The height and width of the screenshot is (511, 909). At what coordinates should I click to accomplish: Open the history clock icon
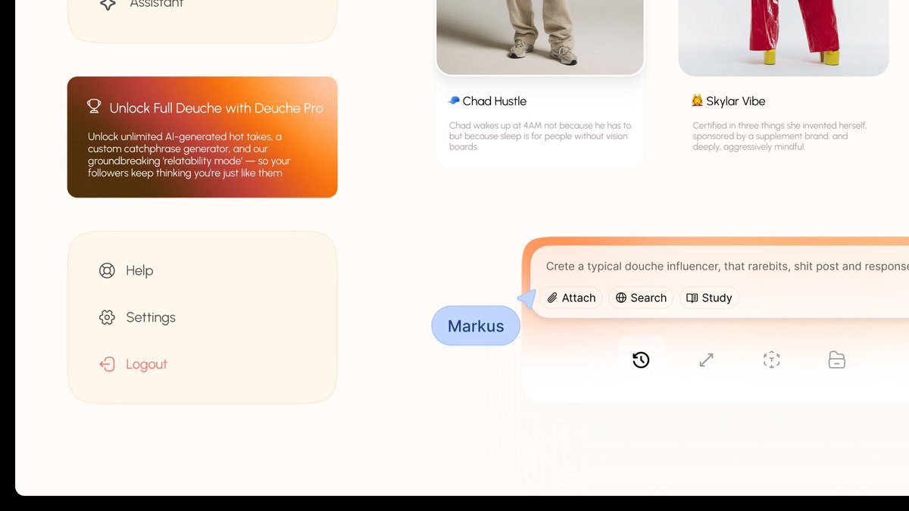pyautogui.click(x=641, y=360)
